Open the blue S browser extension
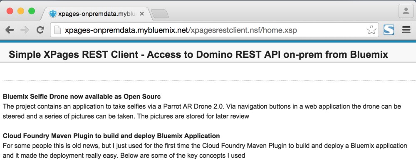 pyautogui.click(x=389, y=30)
